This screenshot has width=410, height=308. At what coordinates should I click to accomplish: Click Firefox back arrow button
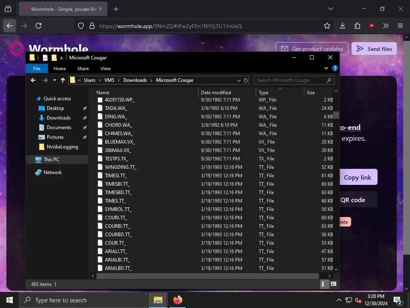pos(10,26)
